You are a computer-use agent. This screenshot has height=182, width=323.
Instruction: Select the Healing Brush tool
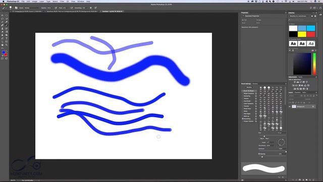coord(2,25)
